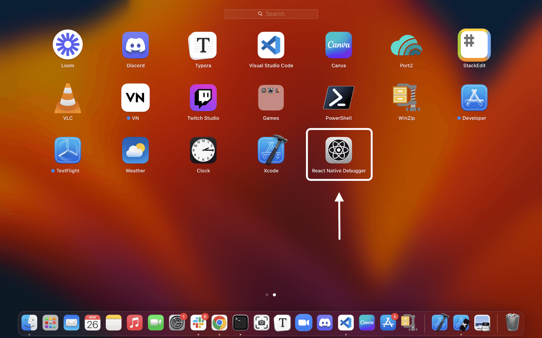Image resolution: width=542 pixels, height=338 pixels.
Task: Open Twitch Studio
Action: pyautogui.click(x=203, y=98)
